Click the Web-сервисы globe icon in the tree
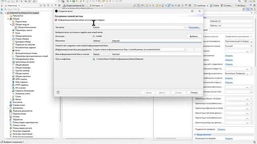 pyautogui.click(x=13, y=82)
